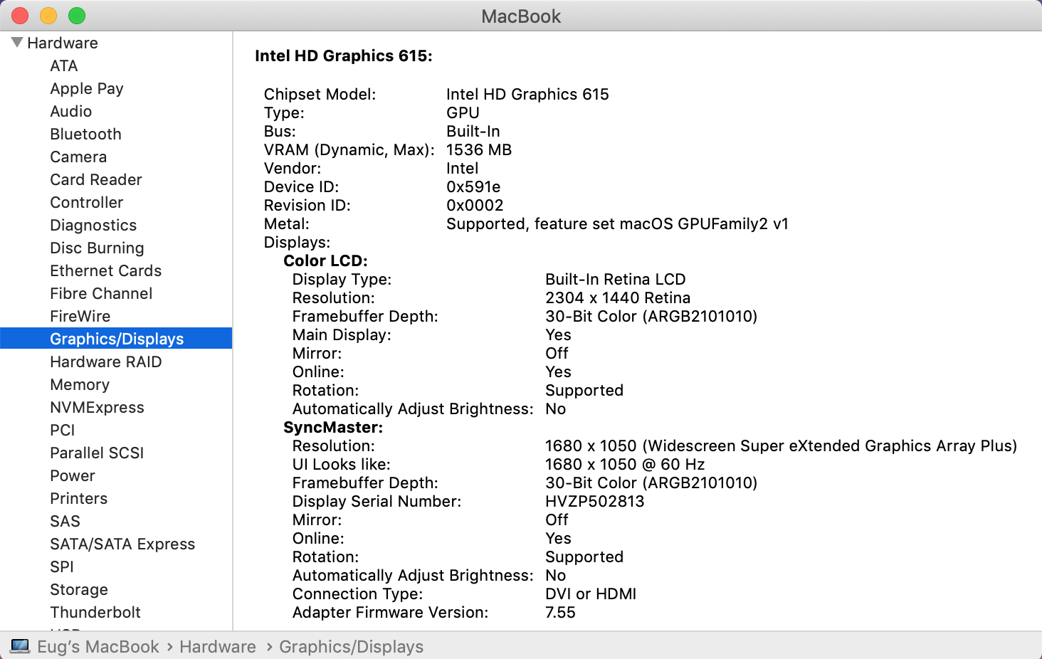Show Memory information
The height and width of the screenshot is (659, 1042).
[x=80, y=384]
